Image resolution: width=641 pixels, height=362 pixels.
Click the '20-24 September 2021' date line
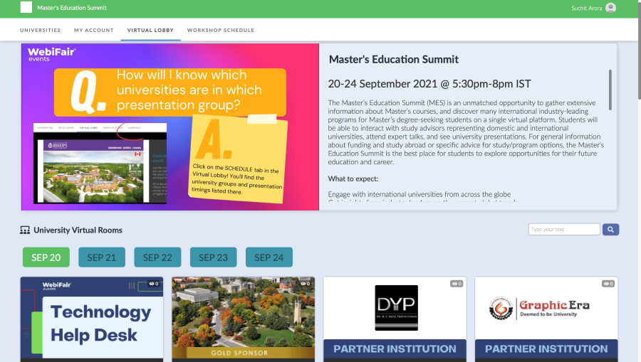click(x=429, y=84)
